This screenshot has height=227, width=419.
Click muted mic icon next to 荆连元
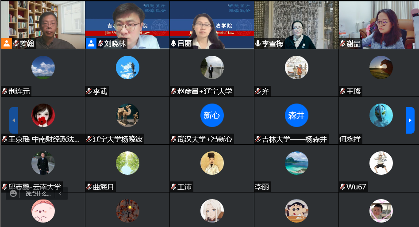point(4,92)
